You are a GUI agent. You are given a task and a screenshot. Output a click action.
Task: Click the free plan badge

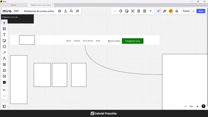(17, 11)
